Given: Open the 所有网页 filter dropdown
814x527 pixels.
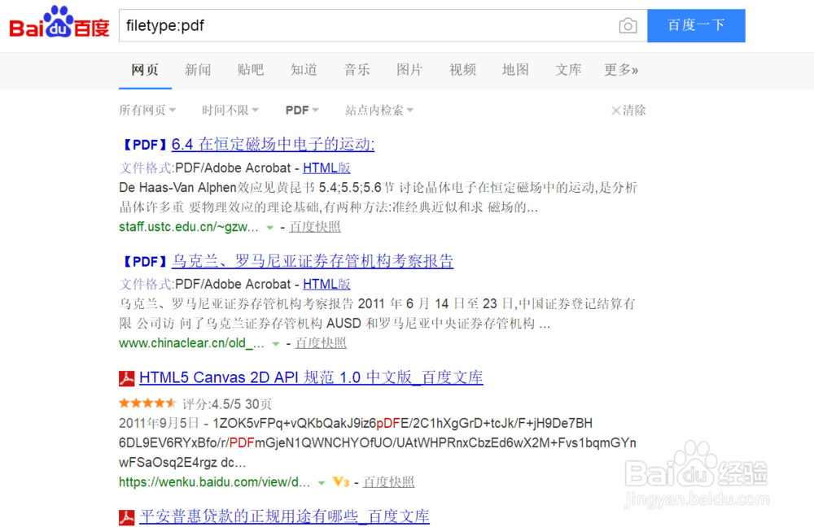Looking at the screenshot, I should pyautogui.click(x=147, y=110).
